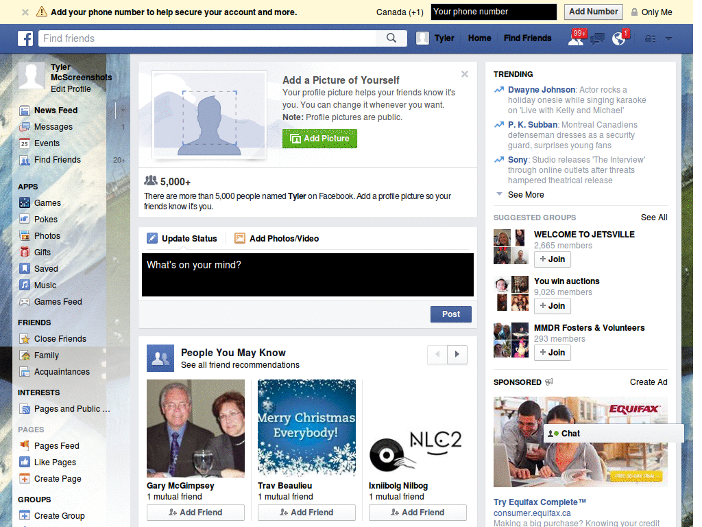Open Pages Feed icon
Image resolution: width=702 pixels, height=527 pixels.
pyautogui.click(x=25, y=445)
